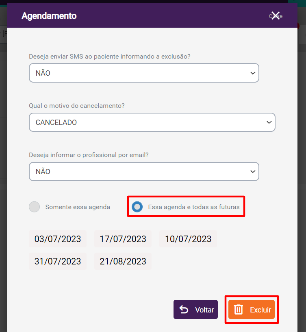Click the 'Somente essa agenda' label text
The height and width of the screenshot is (332, 306).
tap(78, 207)
